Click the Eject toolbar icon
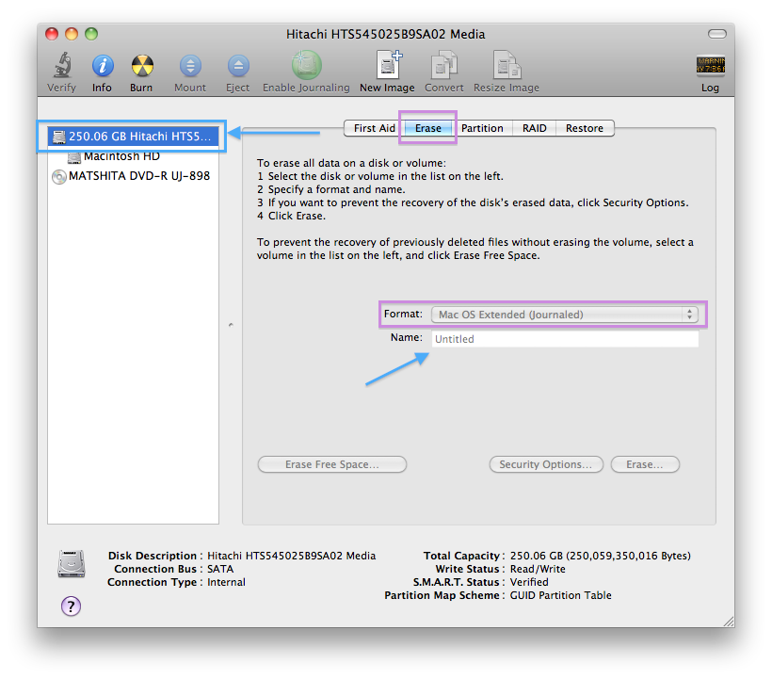Image resolution: width=772 pixels, height=679 pixels. [x=238, y=66]
